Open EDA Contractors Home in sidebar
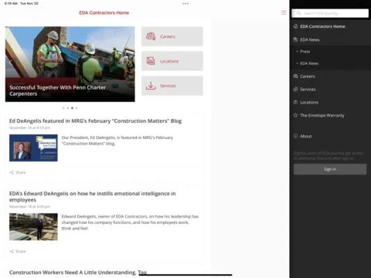The image size is (371, 278). pyautogui.click(x=330, y=26)
